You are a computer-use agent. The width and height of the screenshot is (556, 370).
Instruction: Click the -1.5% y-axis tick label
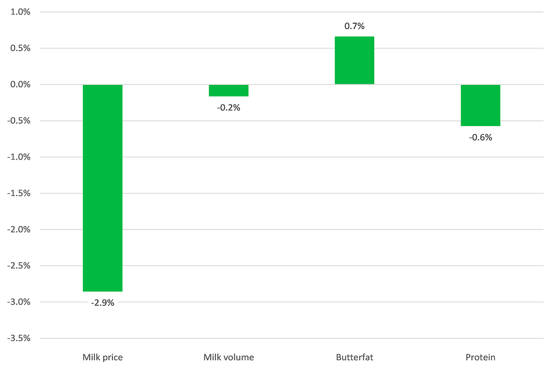tap(20, 193)
